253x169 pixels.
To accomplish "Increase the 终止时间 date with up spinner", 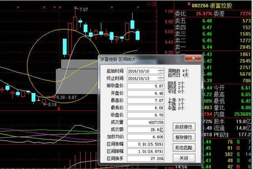I will click(161, 77).
